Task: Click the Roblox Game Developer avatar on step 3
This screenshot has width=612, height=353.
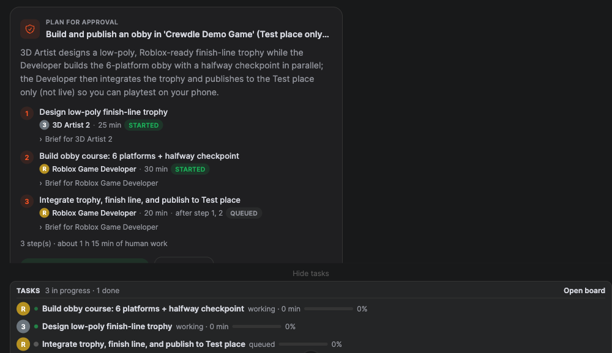Action: coord(44,213)
